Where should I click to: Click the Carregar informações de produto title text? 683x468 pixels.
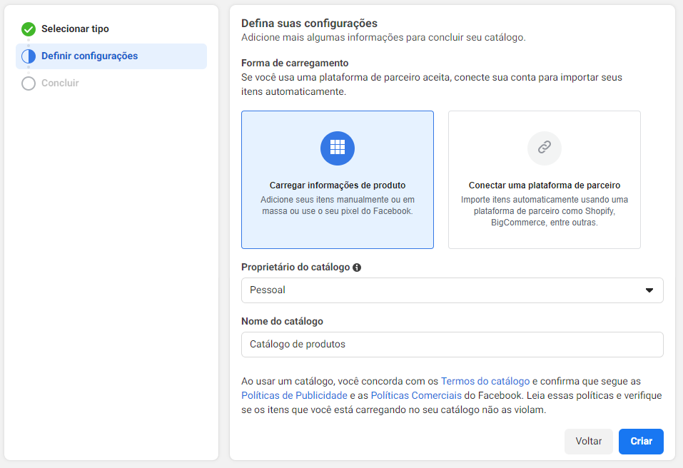pyautogui.click(x=337, y=185)
